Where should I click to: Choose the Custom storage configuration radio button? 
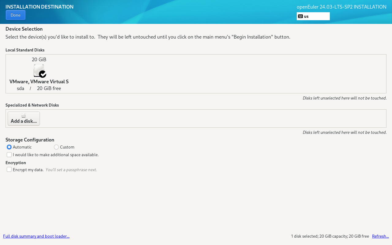click(56, 147)
